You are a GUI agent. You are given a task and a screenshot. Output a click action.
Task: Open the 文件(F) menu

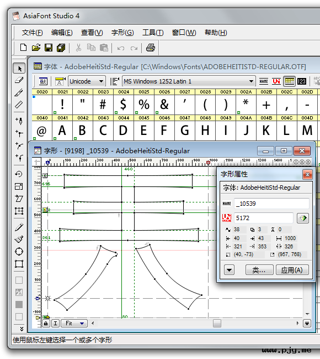pyautogui.click(x=32, y=33)
